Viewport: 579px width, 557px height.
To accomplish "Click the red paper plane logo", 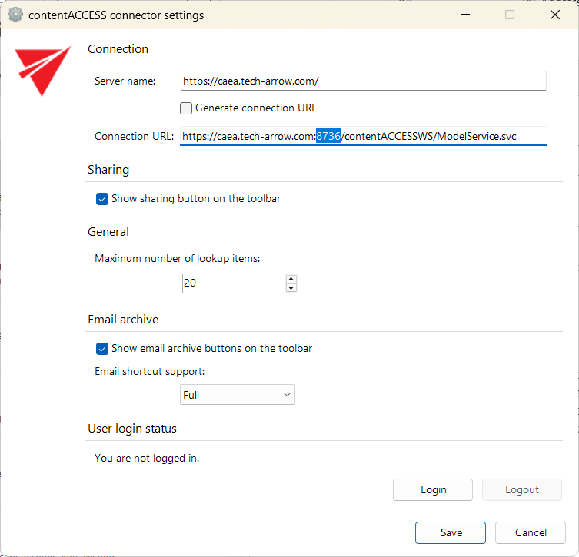I will (x=43, y=69).
